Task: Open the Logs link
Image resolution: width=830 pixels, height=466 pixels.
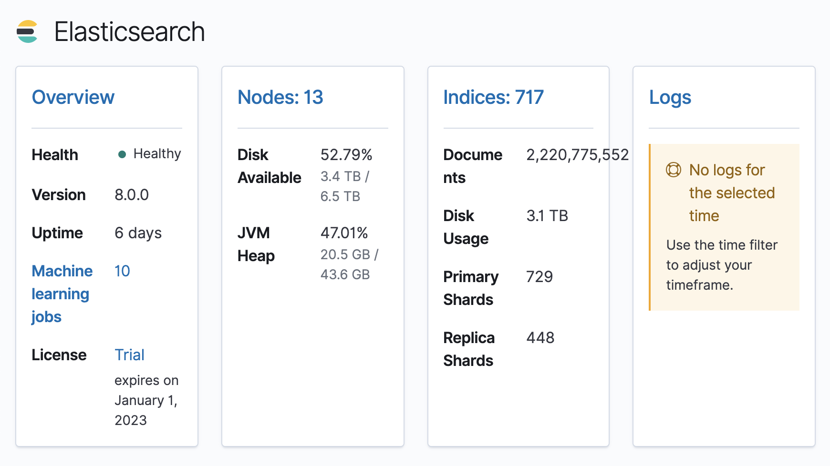Action: click(x=670, y=97)
